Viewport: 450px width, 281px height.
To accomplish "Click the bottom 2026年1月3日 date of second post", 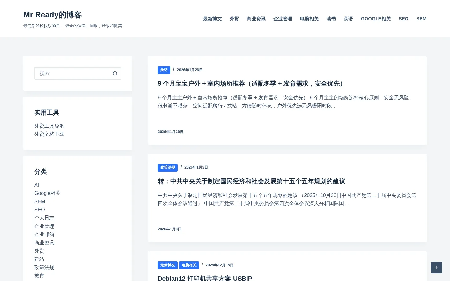I will (170, 229).
